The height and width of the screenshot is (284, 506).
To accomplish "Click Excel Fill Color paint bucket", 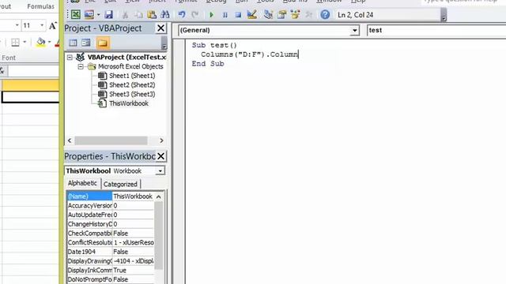I will tap(40, 42).
